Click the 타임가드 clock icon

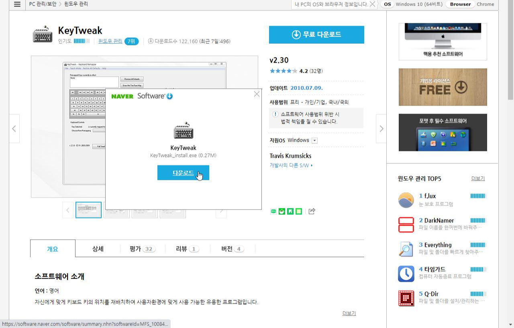[406, 274]
